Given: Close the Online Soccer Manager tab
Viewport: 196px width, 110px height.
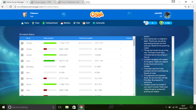Looking at the screenshot, I should tap(27, 2).
